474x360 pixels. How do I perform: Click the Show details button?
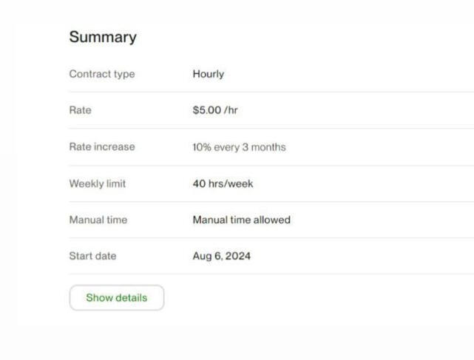pyautogui.click(x=116, y=298)
